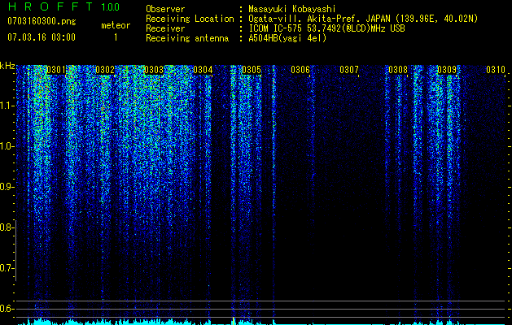This screenshot has width=512, height=325.
Task: Click the Observer label
Action: pyautogui.click(x=165, y=9)
